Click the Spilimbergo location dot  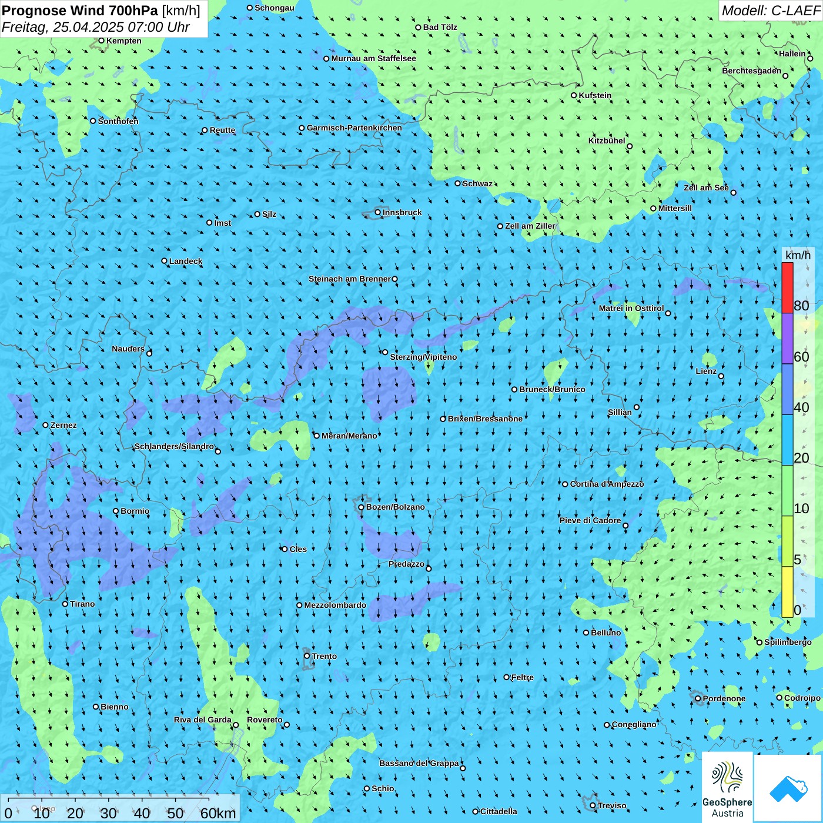(760, 643)
